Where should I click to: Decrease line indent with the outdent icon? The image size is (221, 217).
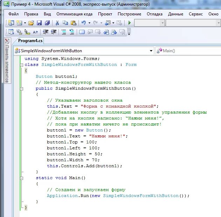(46, 32)
